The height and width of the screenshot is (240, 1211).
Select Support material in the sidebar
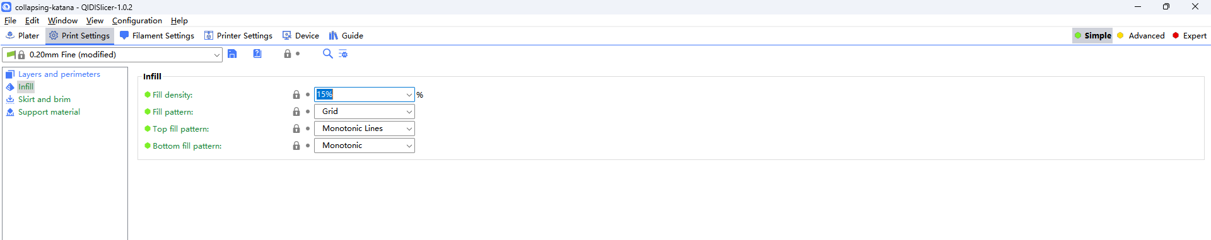[x=49, y=112]
